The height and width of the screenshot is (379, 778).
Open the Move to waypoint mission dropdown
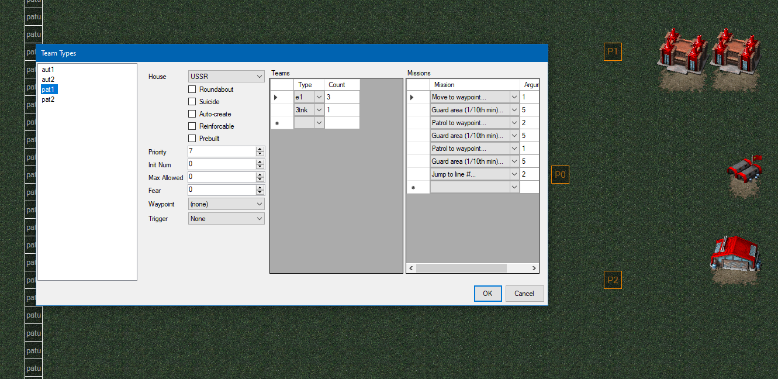coord(514,97)
